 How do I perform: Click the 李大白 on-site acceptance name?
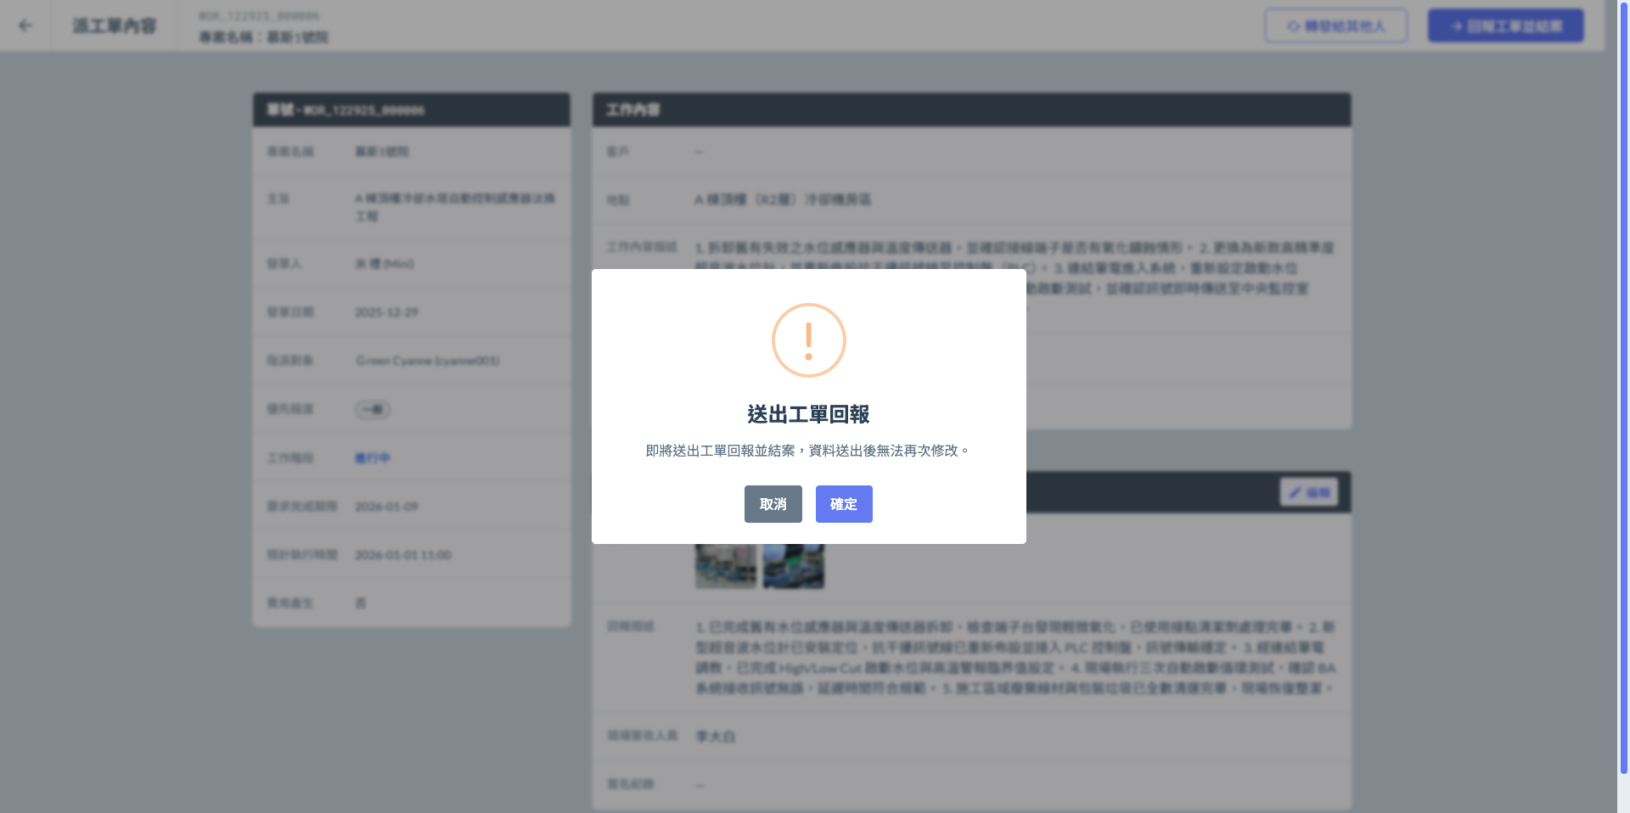tap(715, 737)
